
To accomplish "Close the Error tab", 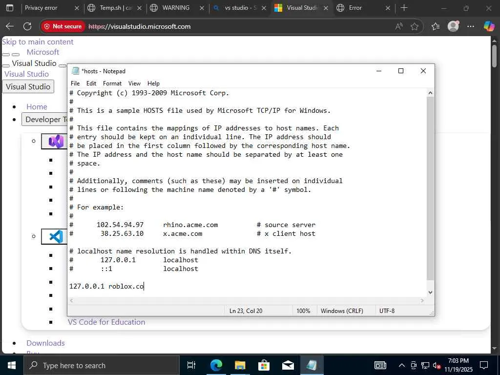I will (388, 8).
